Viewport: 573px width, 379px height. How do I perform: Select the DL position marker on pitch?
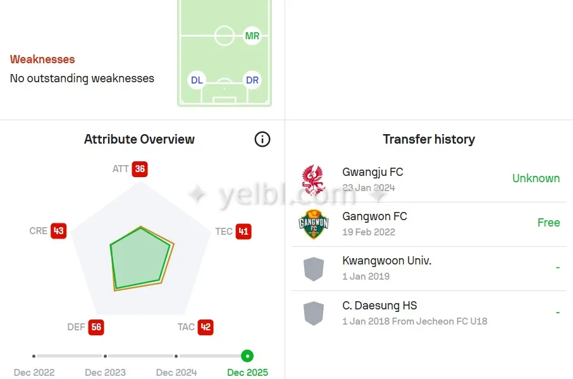coord(197,80)
